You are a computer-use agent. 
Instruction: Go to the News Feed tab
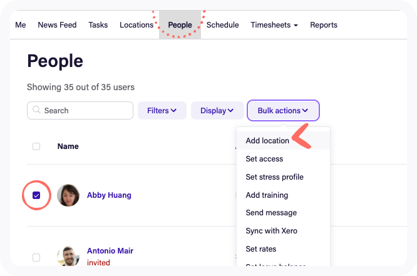[57, 25]
